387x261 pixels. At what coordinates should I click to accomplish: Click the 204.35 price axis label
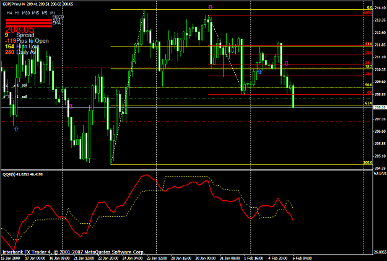pyautogui.click(x=380, y=168)
